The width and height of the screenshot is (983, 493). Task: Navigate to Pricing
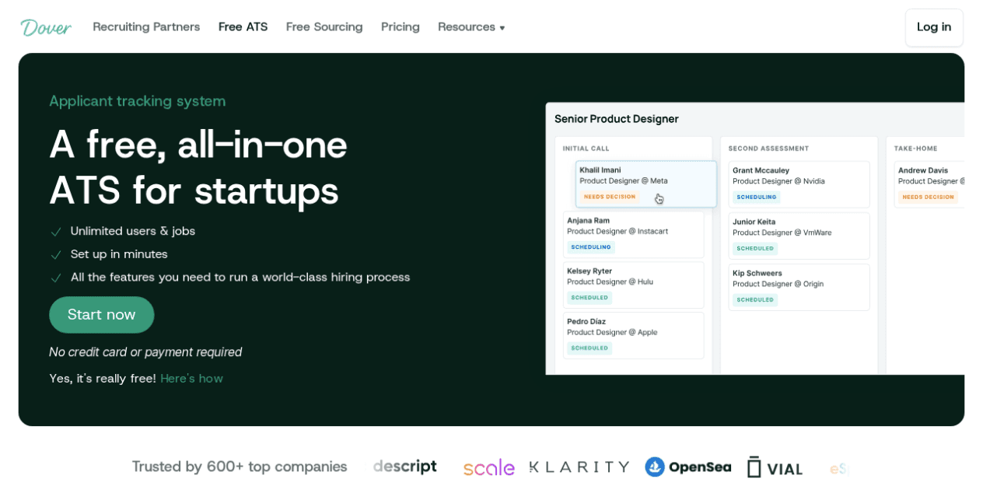pyautogui.click(x=401, y=27)
